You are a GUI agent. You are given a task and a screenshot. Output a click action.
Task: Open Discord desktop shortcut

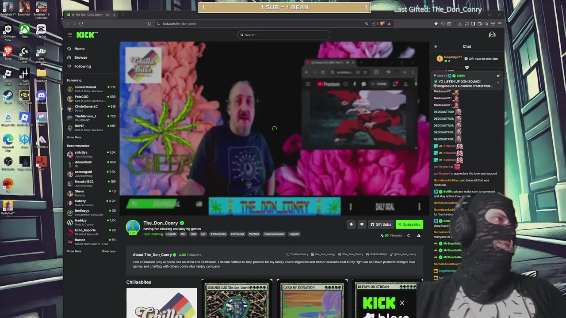click(41, 97)
